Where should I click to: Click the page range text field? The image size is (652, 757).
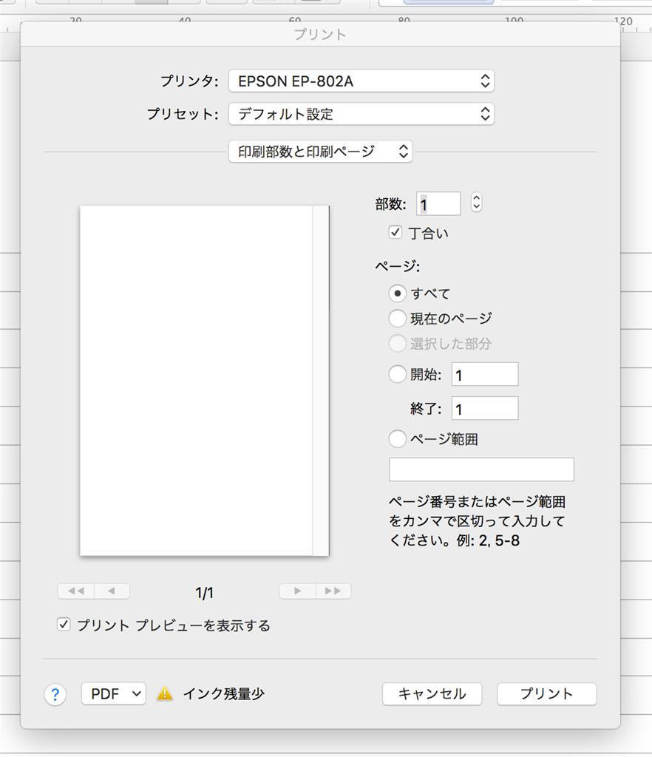tap(482, 469)
